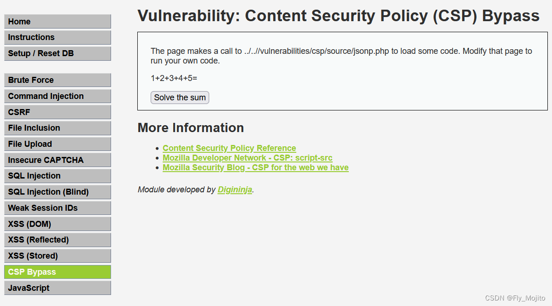
Task: Go to the CSRF module
Action: [57, 112]
